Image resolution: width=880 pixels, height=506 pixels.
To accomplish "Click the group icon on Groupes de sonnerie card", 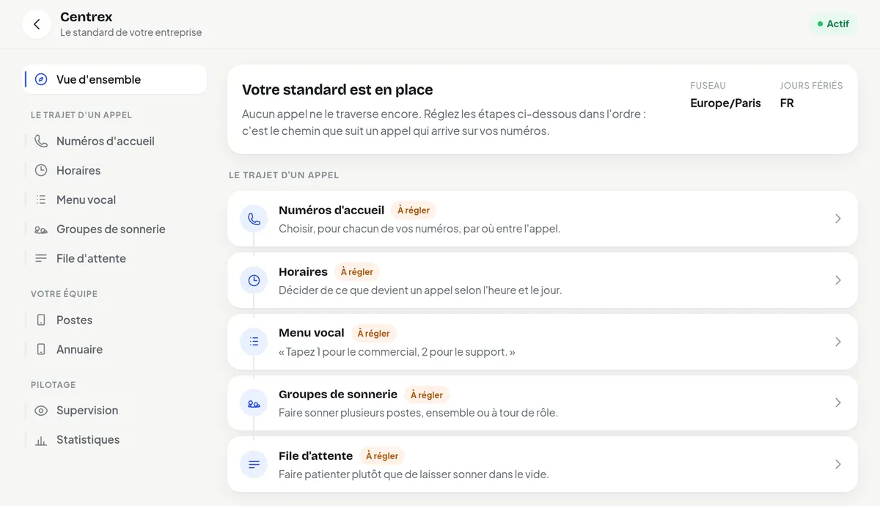I will (x=254, y=403).
